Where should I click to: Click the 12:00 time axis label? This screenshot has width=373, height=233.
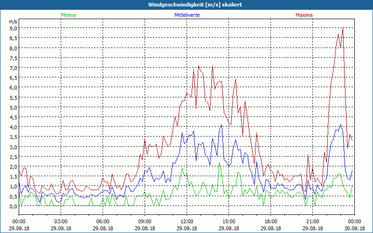(x=187, y=222)
